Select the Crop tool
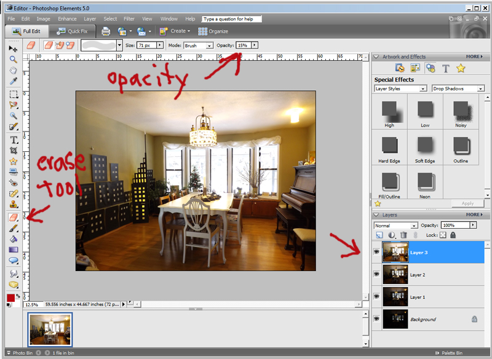This screenshot has height=359, width=492. click(x=13, y=151)
